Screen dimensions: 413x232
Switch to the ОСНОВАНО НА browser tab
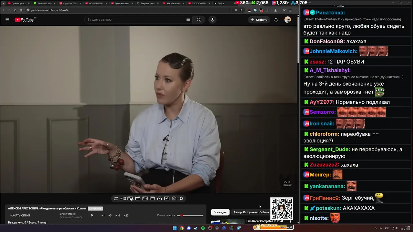(96, 3)
